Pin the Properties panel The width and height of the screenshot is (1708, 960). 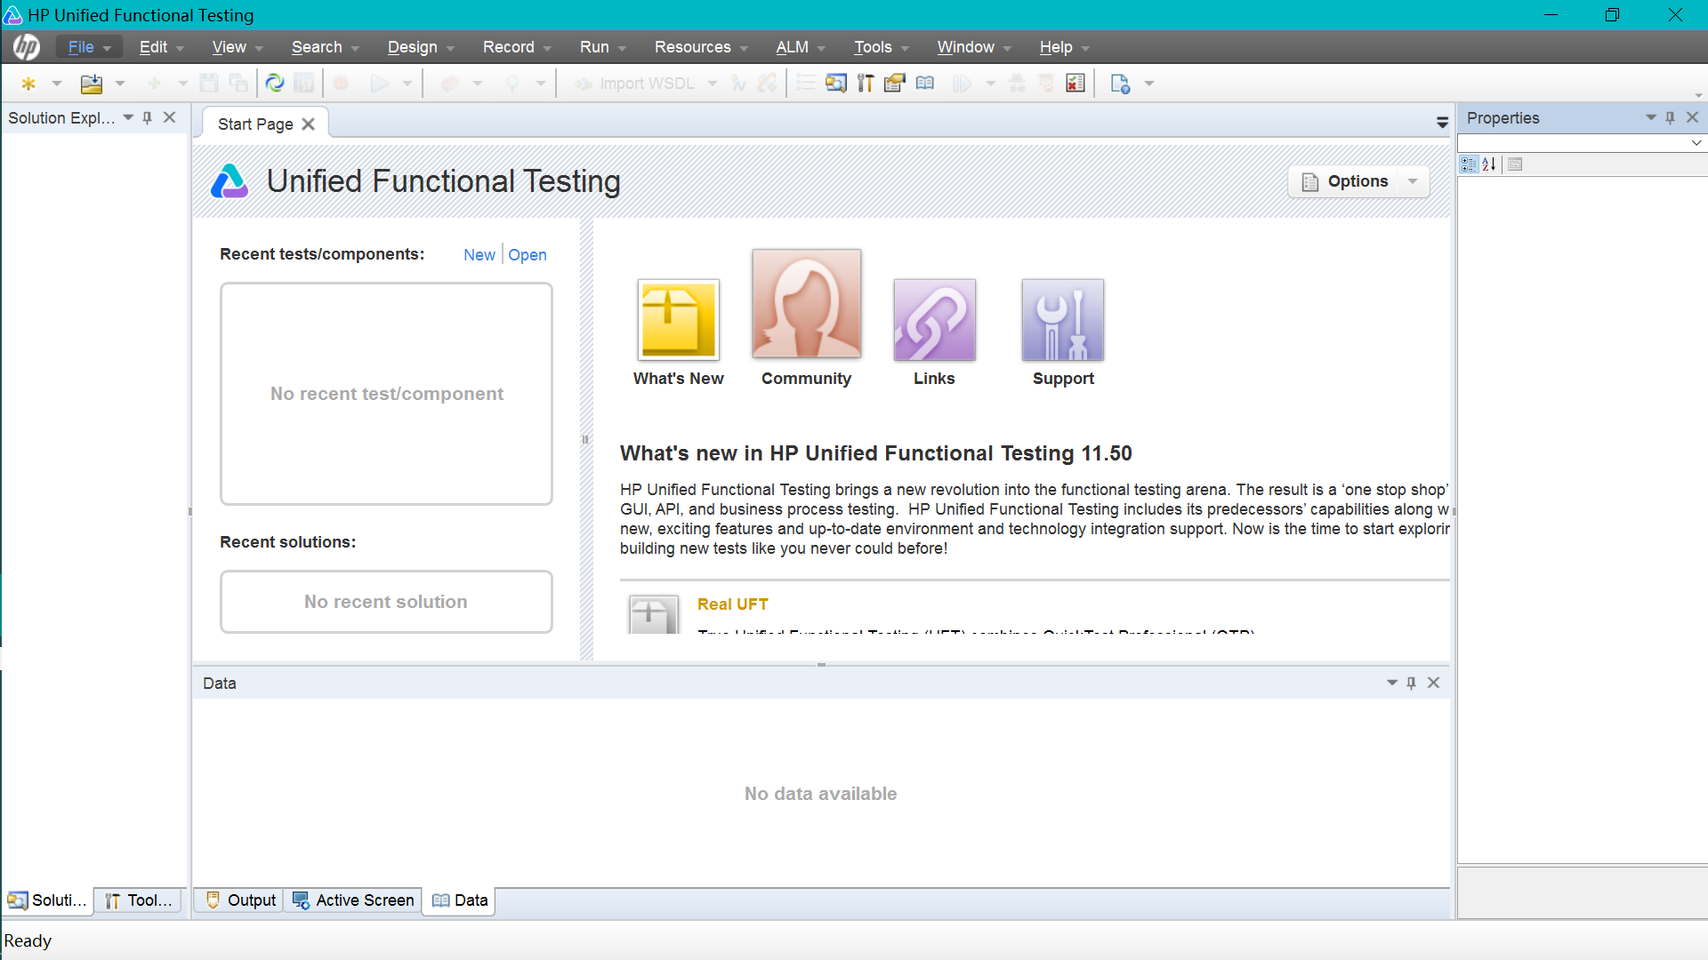coord(1670,117)
